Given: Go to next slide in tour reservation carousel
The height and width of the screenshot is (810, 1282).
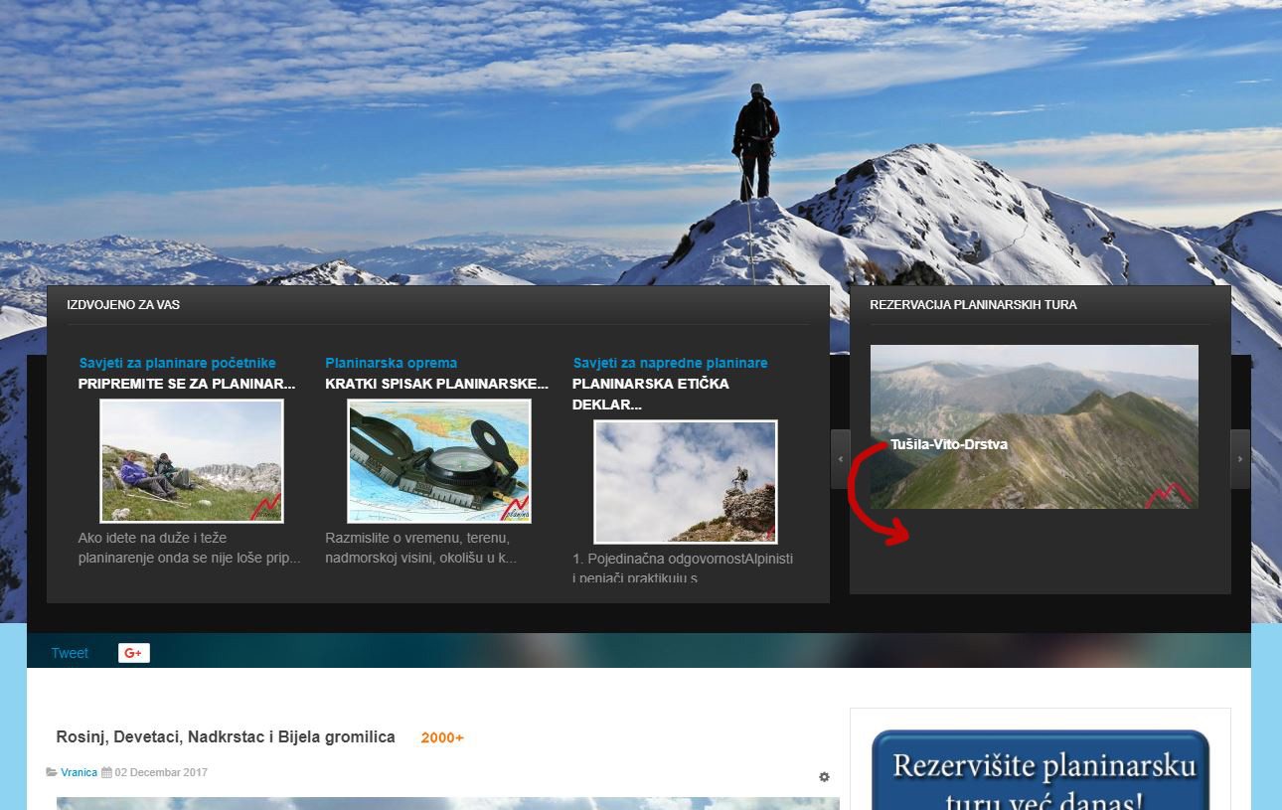Looking at the screenshot, I should click(x=1240, y=459).
